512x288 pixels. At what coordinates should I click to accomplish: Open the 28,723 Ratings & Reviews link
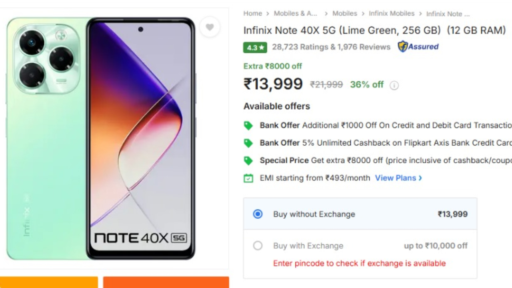[331, 47]
